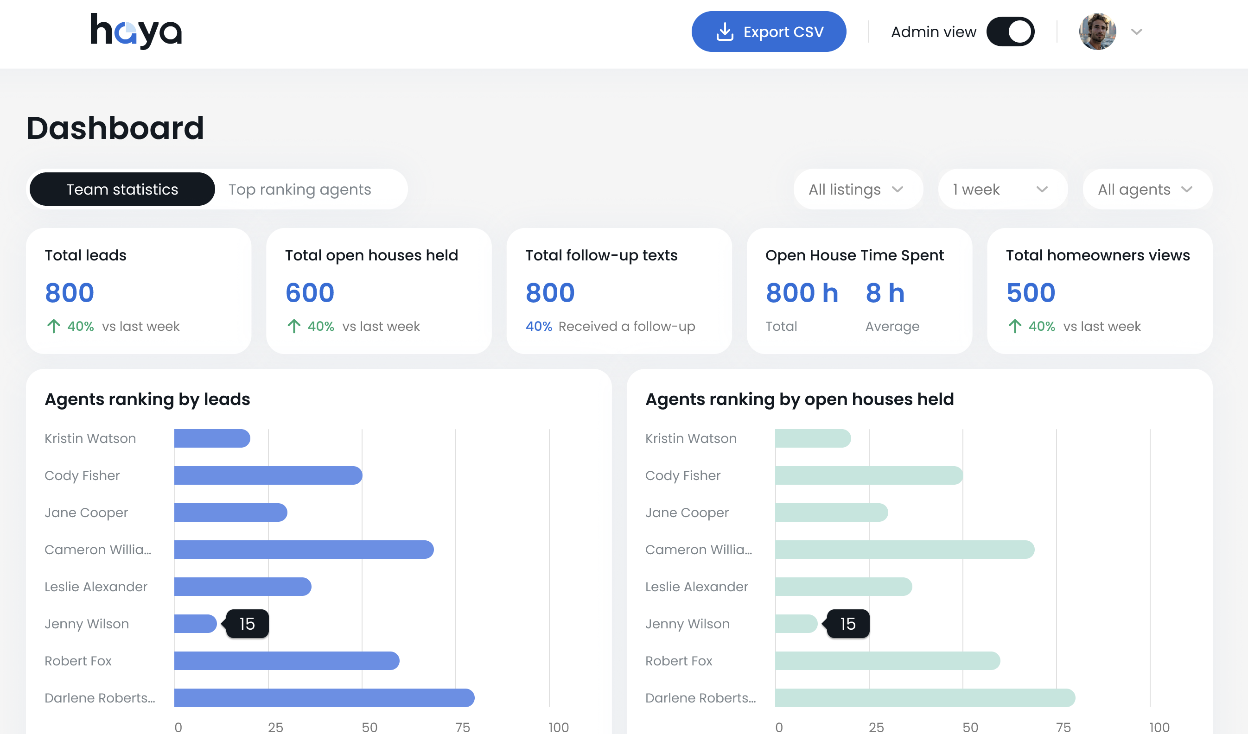Click the Total follow-up texts card
This screenshot has width=1248, height=734.
tap(619, 291)
